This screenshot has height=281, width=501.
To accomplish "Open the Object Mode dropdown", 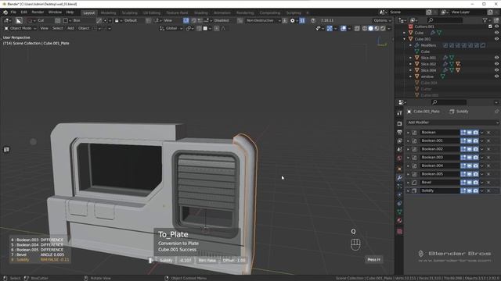I will click(20, 28).
